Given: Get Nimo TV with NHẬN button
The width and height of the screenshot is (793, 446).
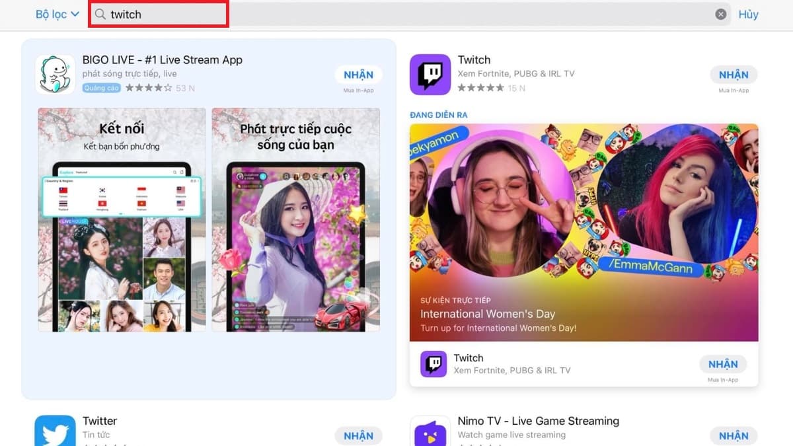Looking at the screenshot, I should [734, 435].
